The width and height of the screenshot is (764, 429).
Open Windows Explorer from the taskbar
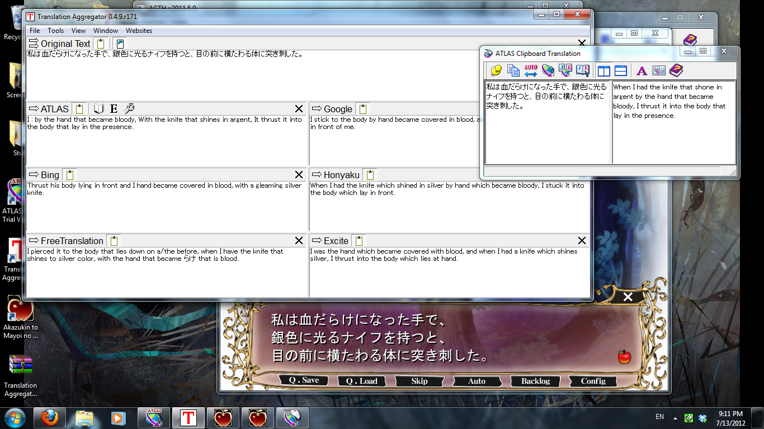coord(84,418)
